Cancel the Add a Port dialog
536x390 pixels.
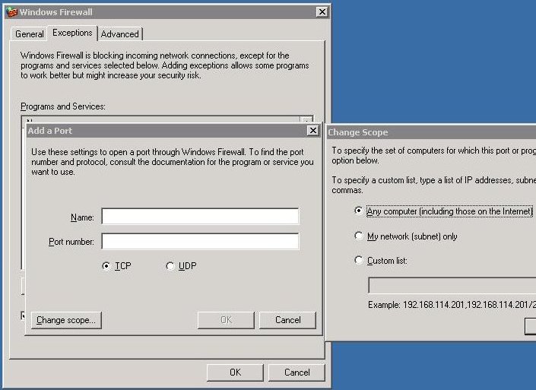point(287,320)
